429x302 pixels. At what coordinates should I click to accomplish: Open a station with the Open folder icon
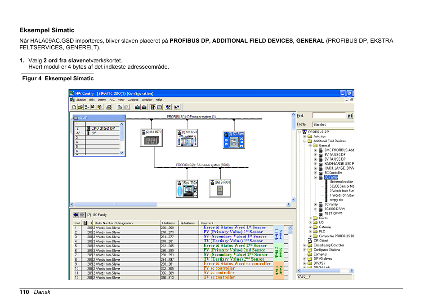[80, 107]
